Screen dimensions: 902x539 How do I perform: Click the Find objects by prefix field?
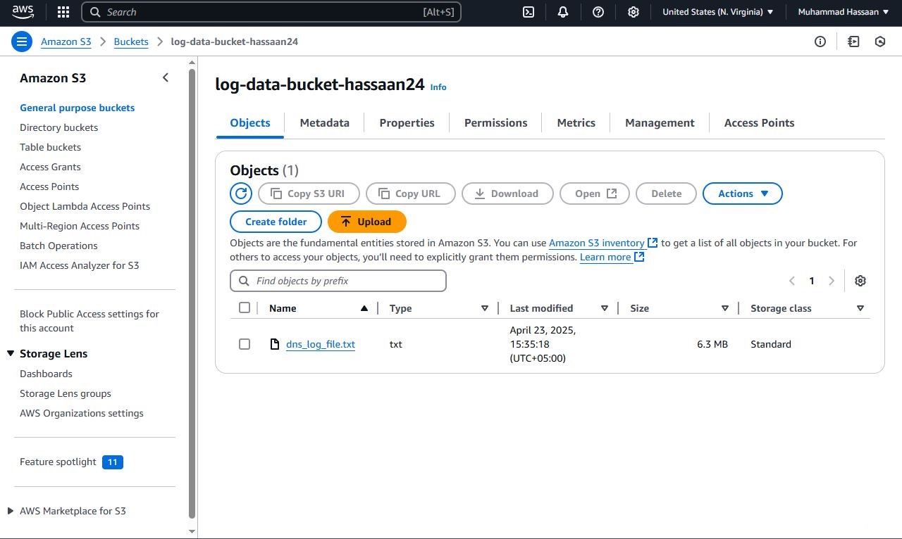click(x=338, y=281)
